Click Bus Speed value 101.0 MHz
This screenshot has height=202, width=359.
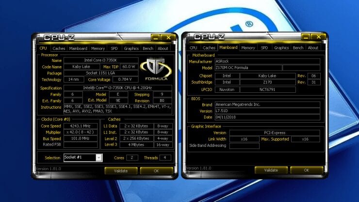click(81, 138)
